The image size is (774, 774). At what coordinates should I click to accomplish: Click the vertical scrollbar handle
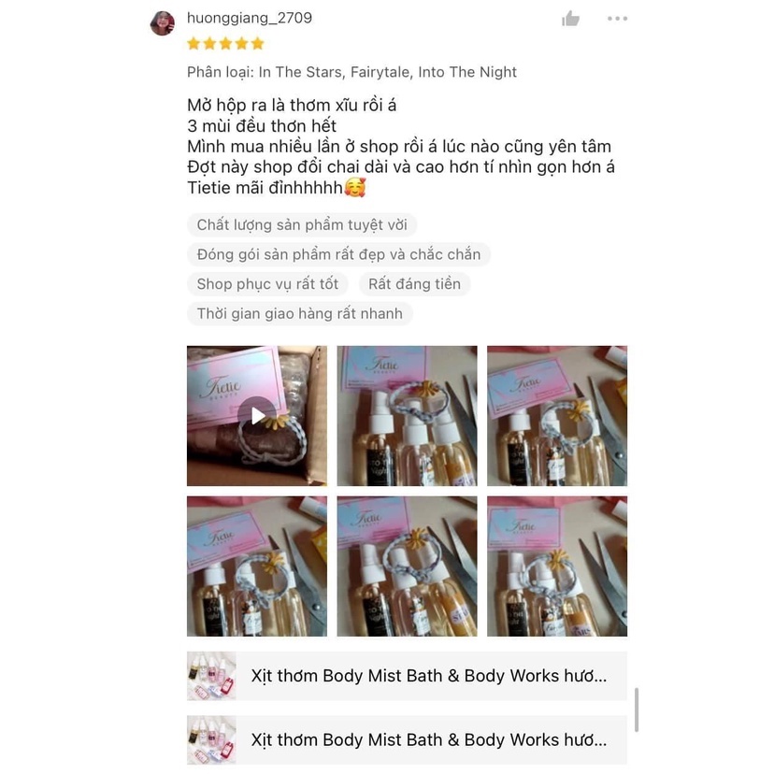(637, 709)
